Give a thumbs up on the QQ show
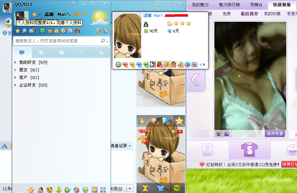297x193 pixels. tap(142, 121)
